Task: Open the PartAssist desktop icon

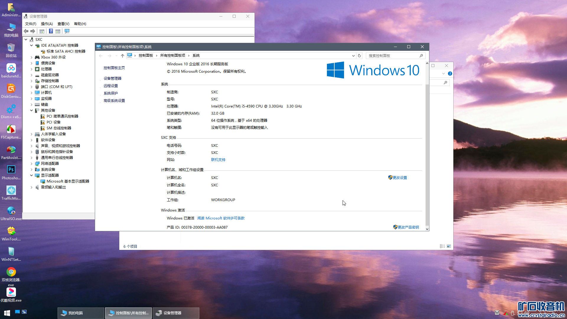Action: [11, 152]
